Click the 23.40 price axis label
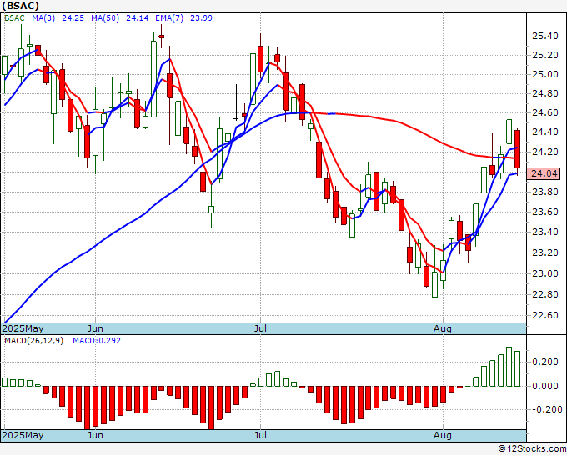Screen dimensions: 567x455 pyautogui.click(x=545, y=232)
